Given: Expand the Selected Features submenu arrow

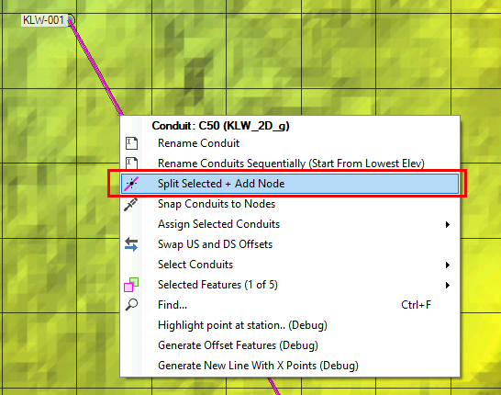Looking at the screenshot, I should [x=448, y=285].
